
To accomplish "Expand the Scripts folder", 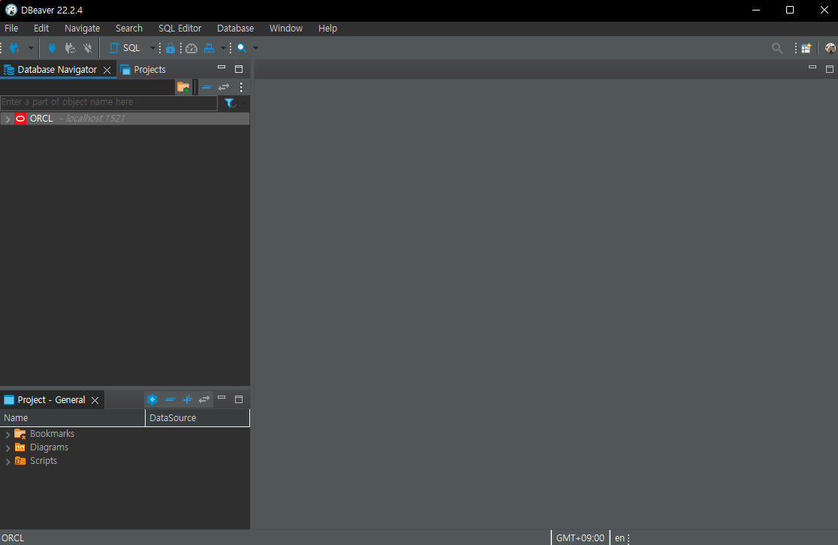I will [8, 461].
